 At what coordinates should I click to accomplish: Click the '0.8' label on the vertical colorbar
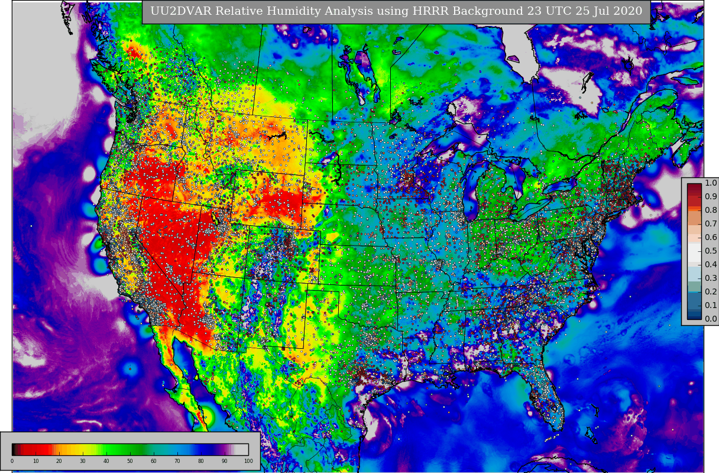point(711,210)
